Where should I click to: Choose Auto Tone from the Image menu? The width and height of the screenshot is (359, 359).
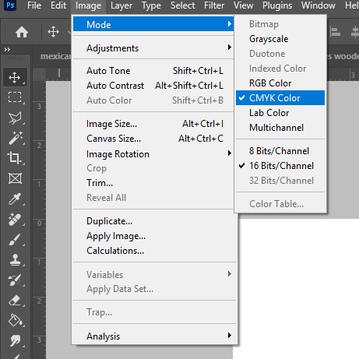pyautogui.click(x=153, y=70)
